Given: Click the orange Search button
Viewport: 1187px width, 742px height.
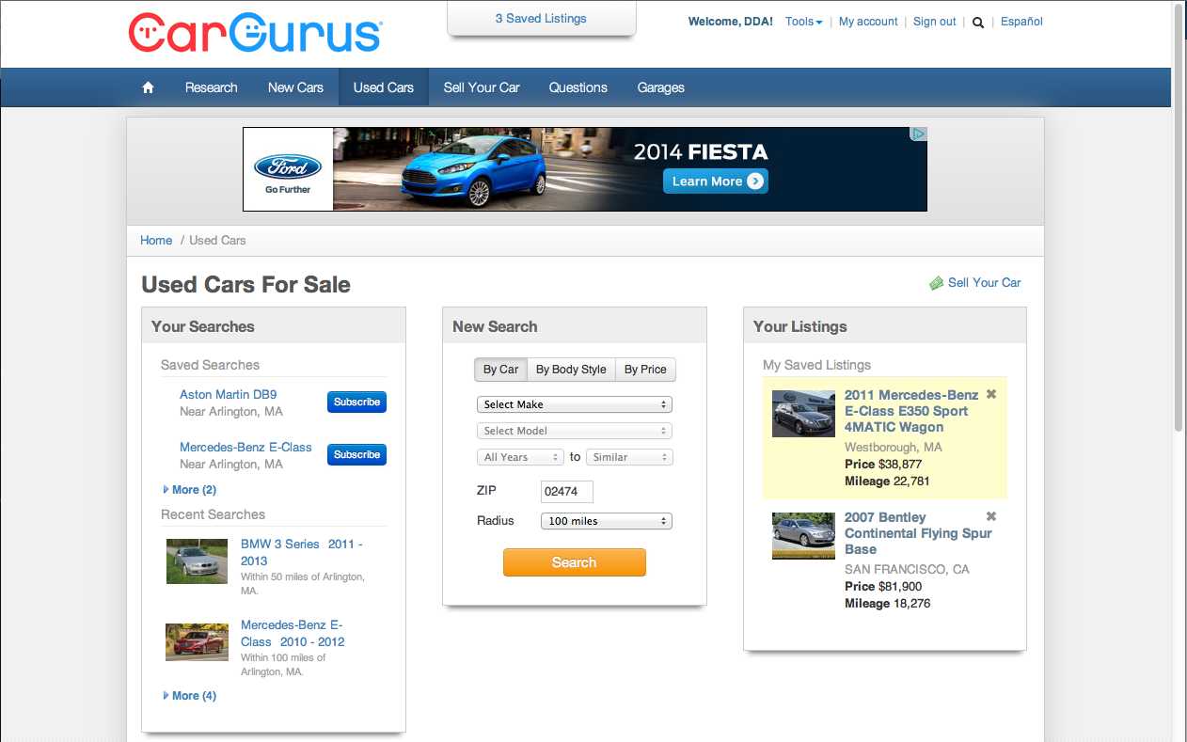Looking at the screenshot, I should (575, 562).
